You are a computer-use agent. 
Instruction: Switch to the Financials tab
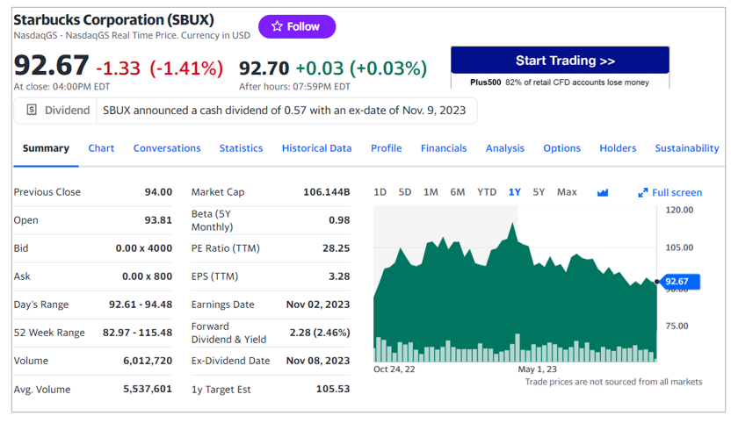click(x=444, y=148)
